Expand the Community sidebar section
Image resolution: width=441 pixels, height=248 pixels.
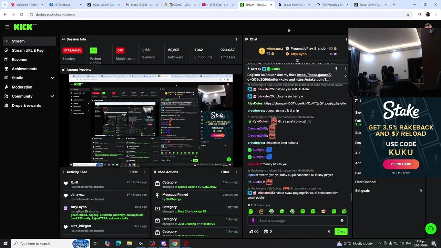point(52,96)
